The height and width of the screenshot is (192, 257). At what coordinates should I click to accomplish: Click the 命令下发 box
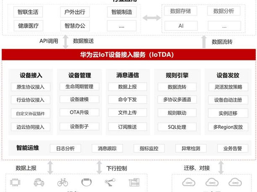pos(127,100)
